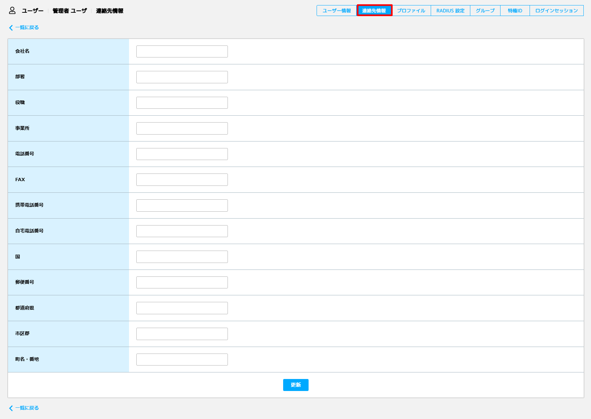Open the ユーザー情報 tab

337,11
